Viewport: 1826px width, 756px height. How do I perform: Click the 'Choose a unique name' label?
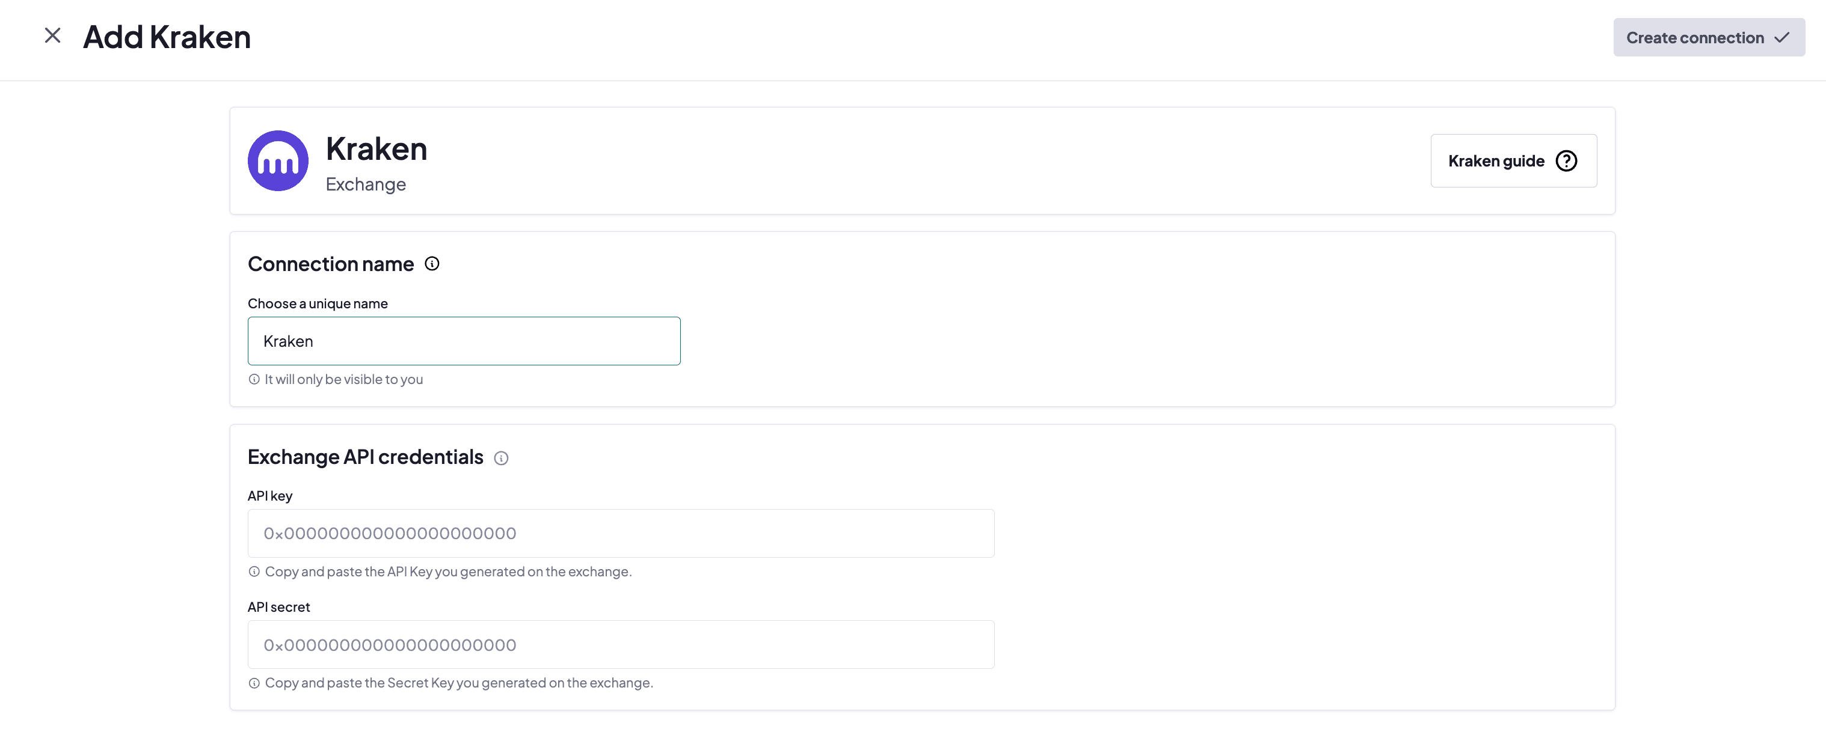[318, 303]
